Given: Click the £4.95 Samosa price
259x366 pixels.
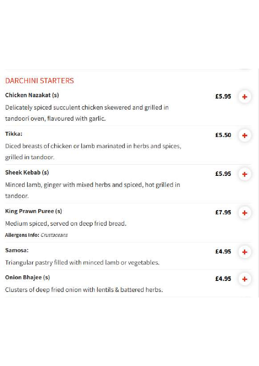Looking at the screenshot, I should pos(223,252).
